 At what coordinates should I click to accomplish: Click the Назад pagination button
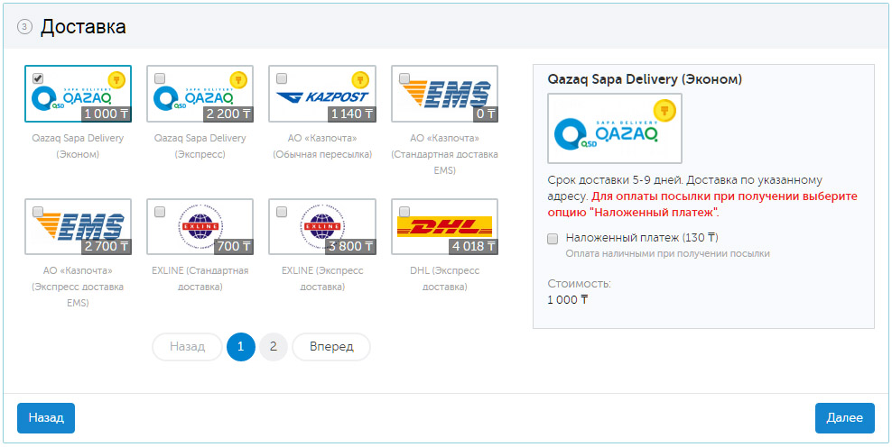coord(187,347)
